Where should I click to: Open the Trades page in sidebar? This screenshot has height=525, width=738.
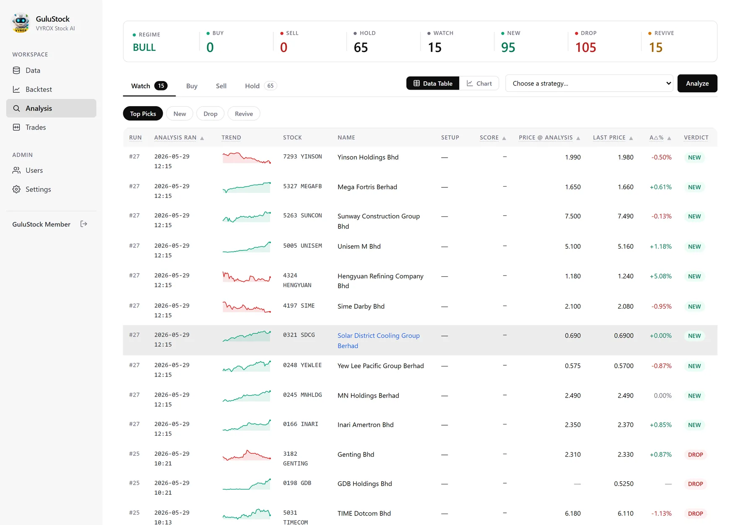(x=51, y=127)
